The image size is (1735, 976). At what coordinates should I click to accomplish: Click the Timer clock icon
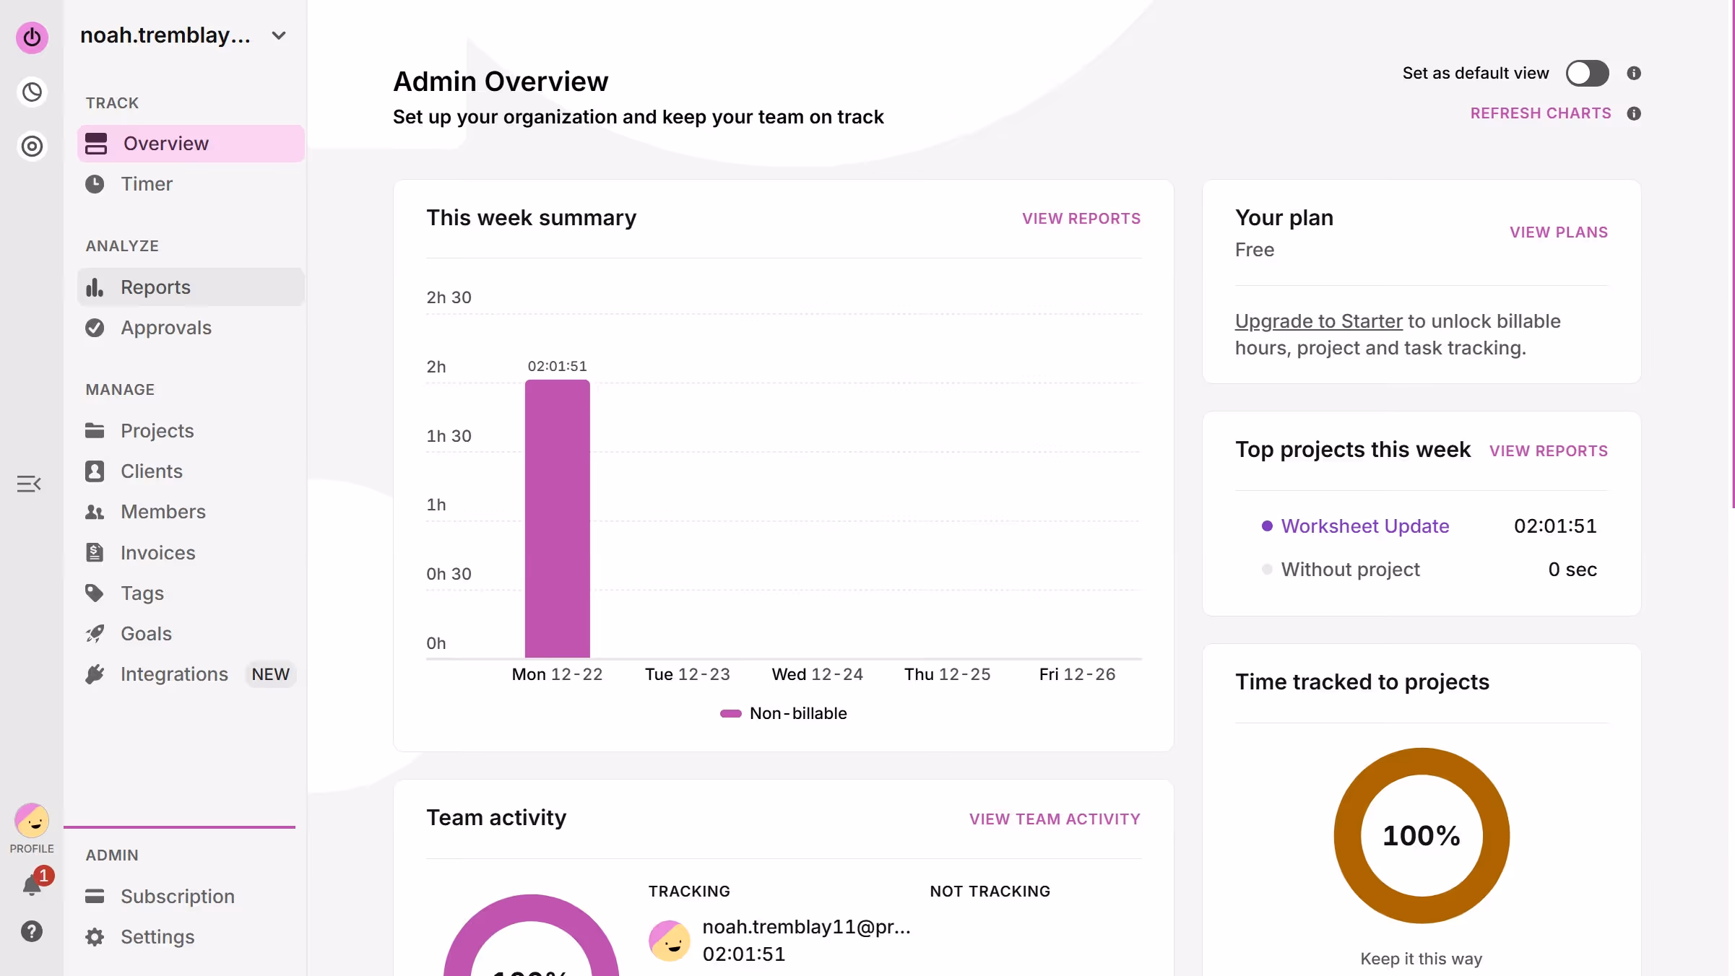95,184
